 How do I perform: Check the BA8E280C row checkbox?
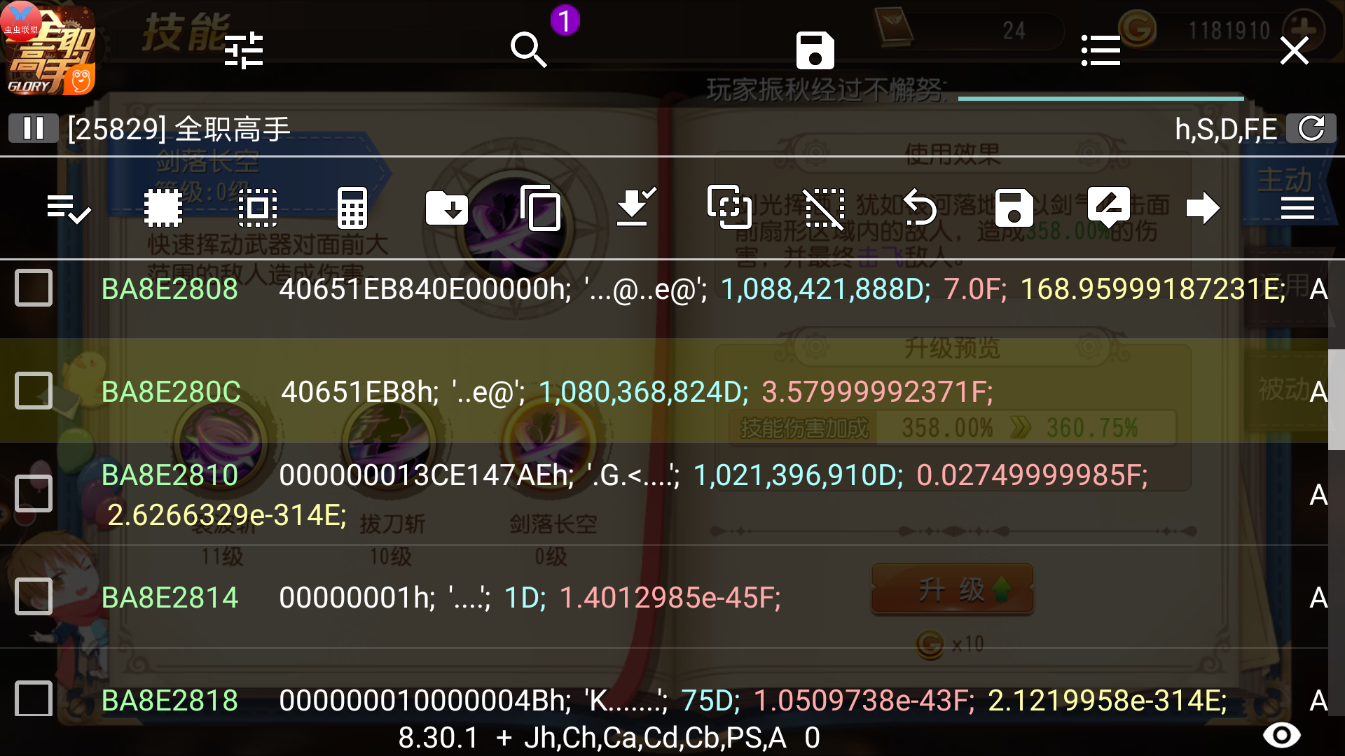point(34,391)
